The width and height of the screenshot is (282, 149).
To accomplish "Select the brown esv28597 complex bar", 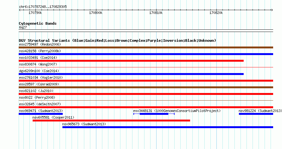I will coord(146,87).
